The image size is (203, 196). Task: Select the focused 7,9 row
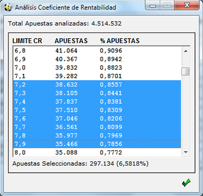[x=97, y=144]
